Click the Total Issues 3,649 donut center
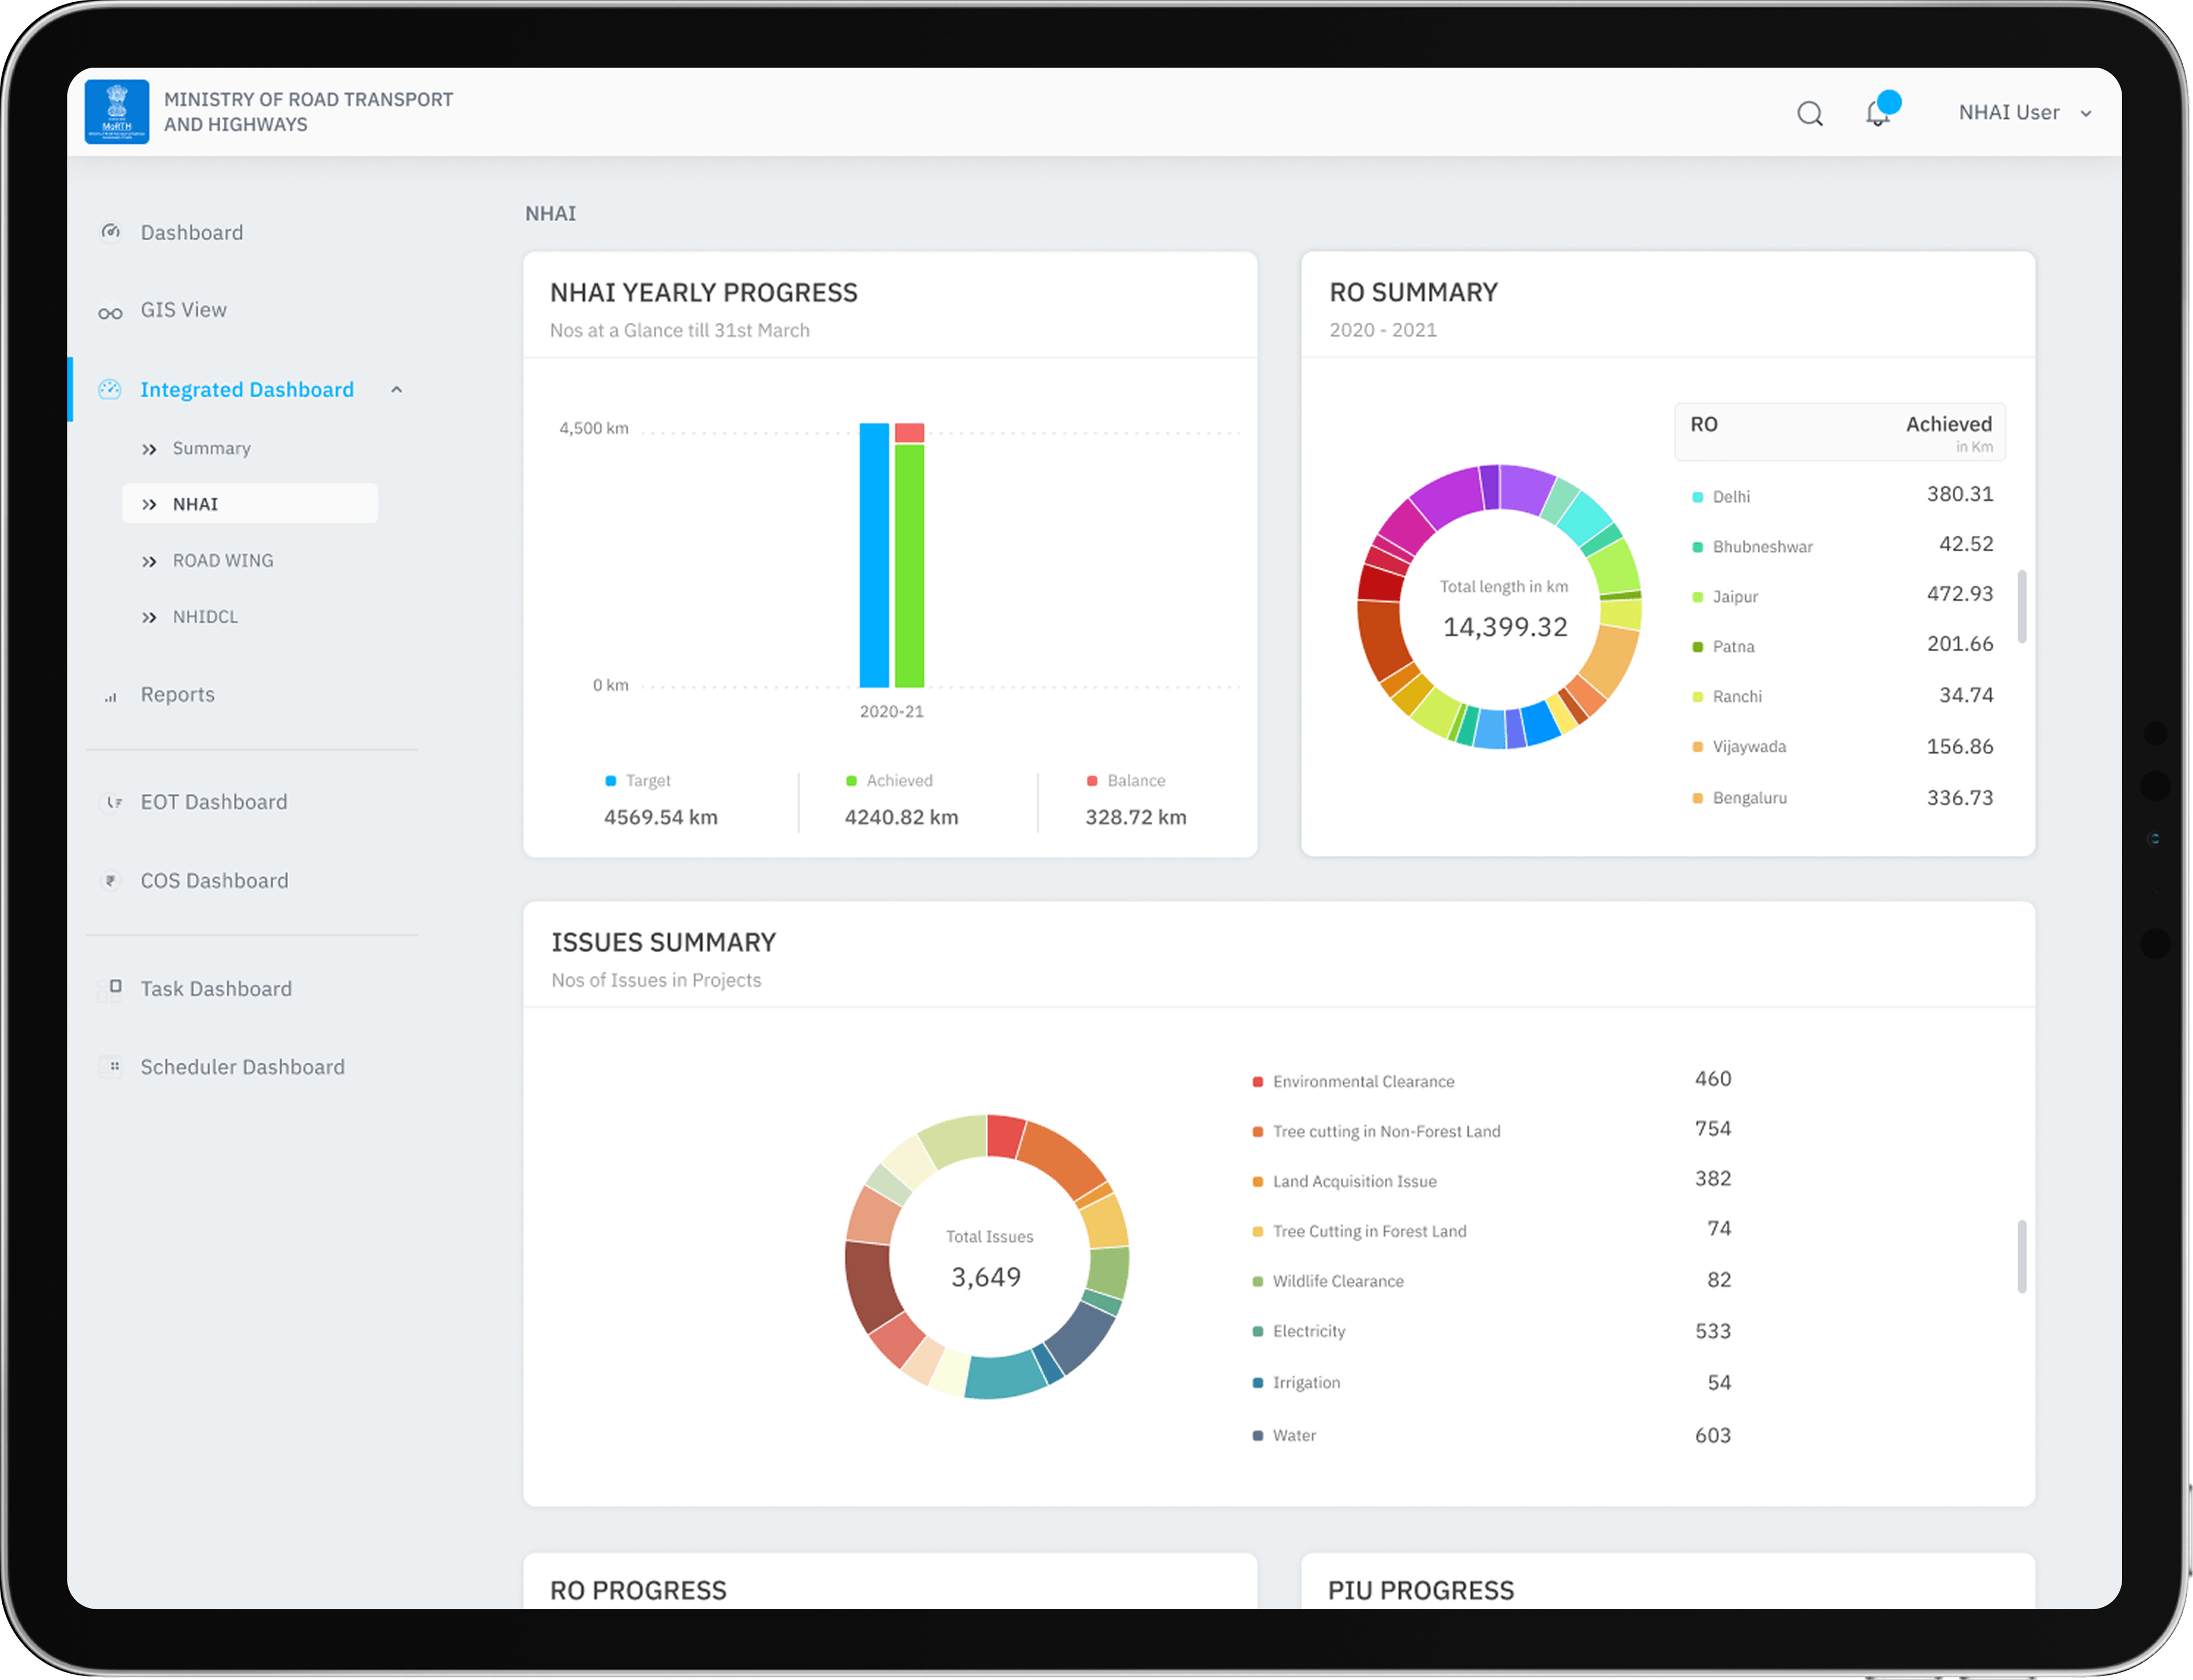 [x=986, y=1277]
